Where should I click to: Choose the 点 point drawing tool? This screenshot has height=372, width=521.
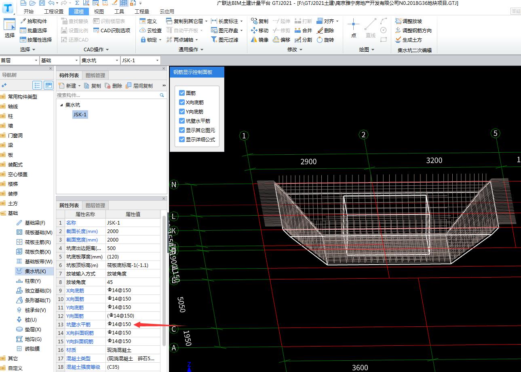(354, 28)
